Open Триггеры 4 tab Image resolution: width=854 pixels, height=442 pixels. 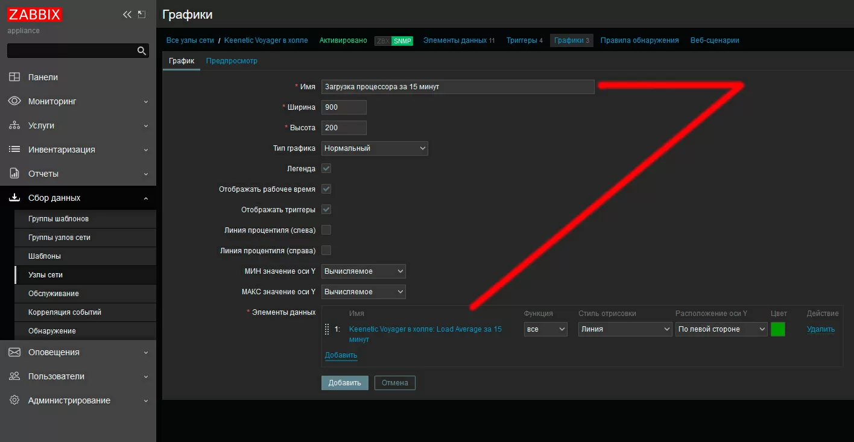pyautogui.click(x=524, y=40)
